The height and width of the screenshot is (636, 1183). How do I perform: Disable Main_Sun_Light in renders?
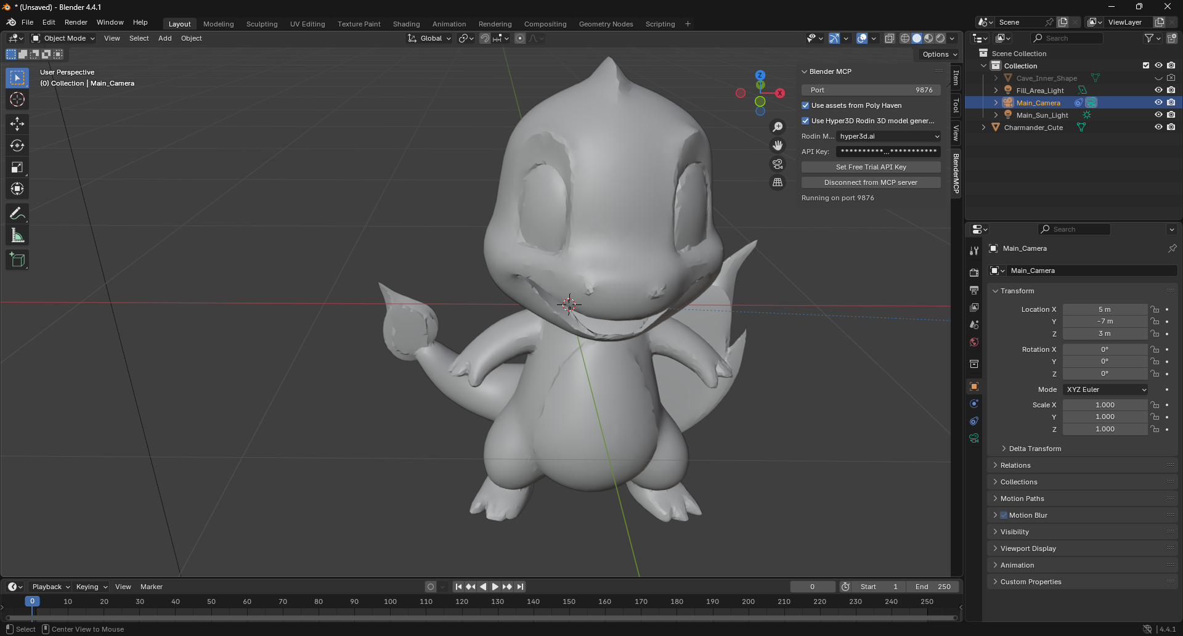pyautogui.click(x=1171, y=115)
